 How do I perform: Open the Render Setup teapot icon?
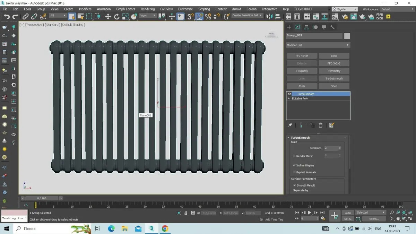[345, 16]
